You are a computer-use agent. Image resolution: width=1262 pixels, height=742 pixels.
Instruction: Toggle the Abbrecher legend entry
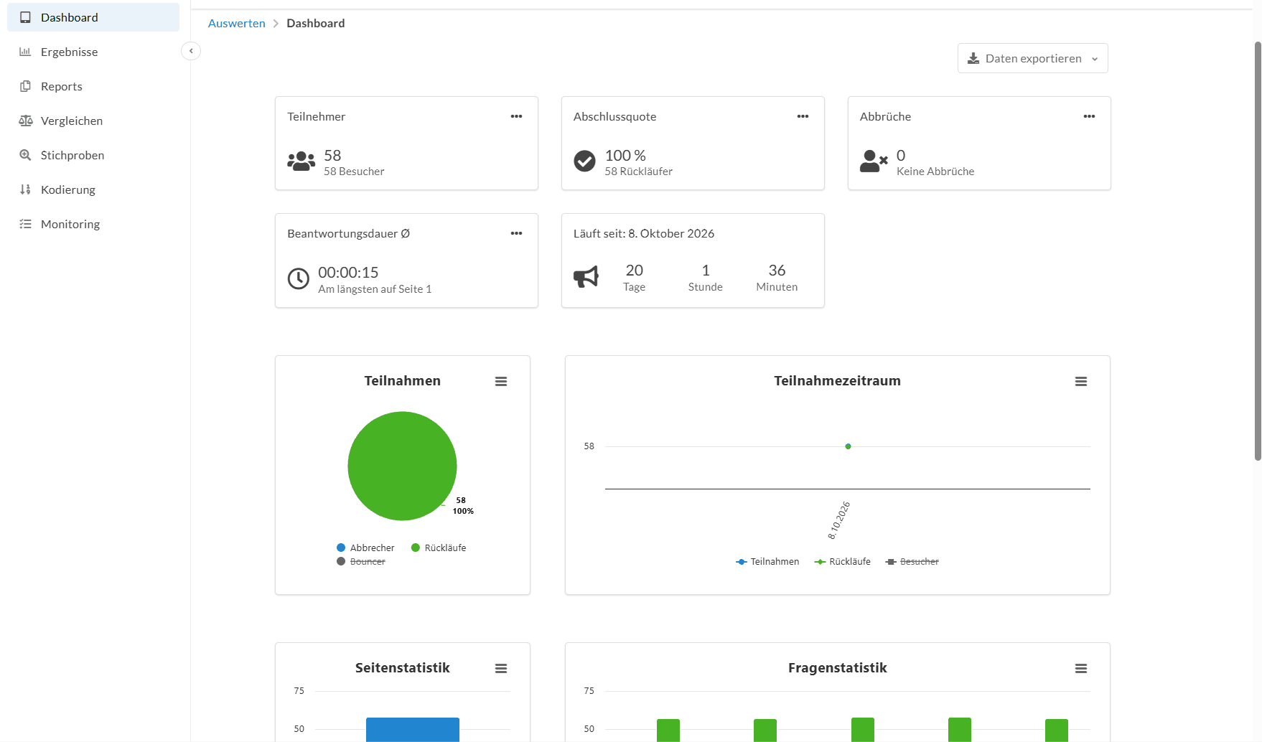pos(365,548)
